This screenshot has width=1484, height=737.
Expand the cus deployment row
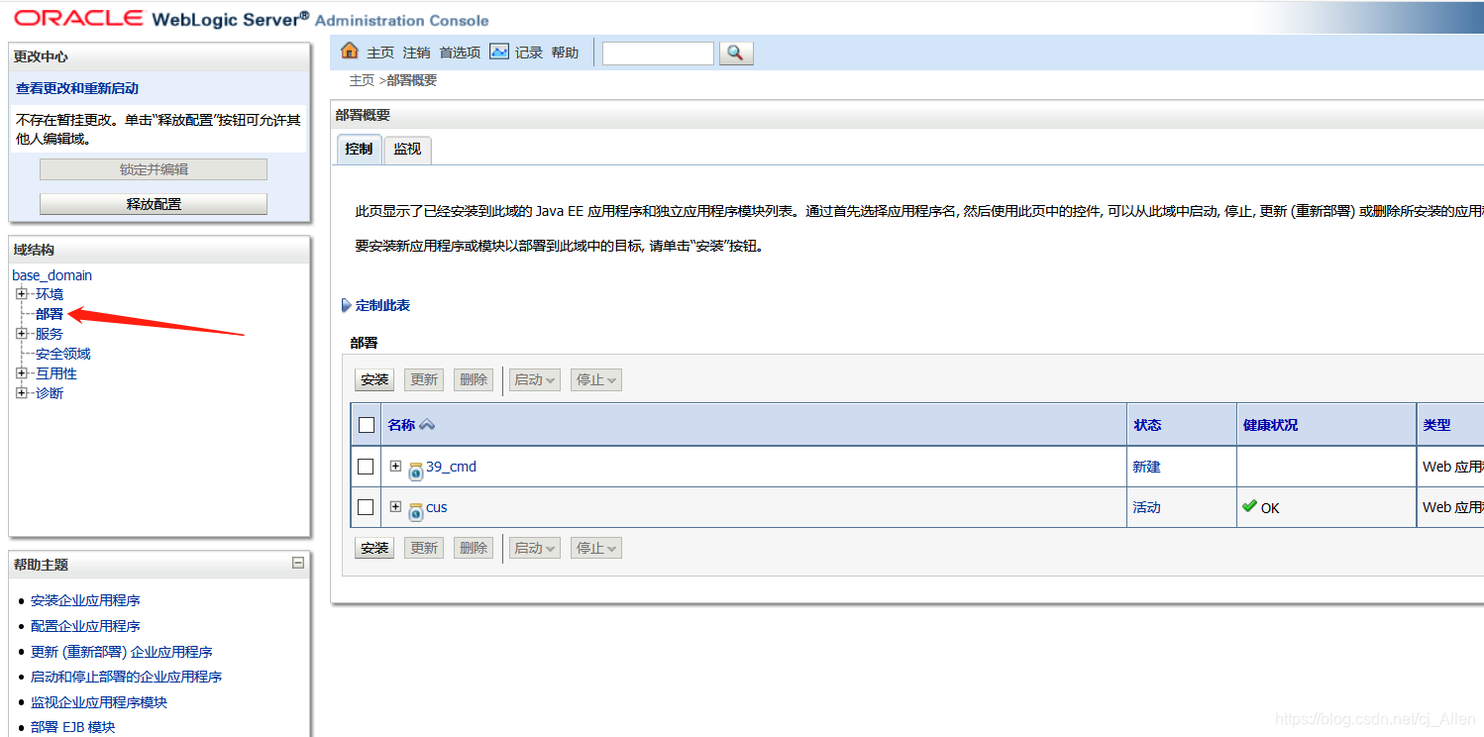point(395,506)
